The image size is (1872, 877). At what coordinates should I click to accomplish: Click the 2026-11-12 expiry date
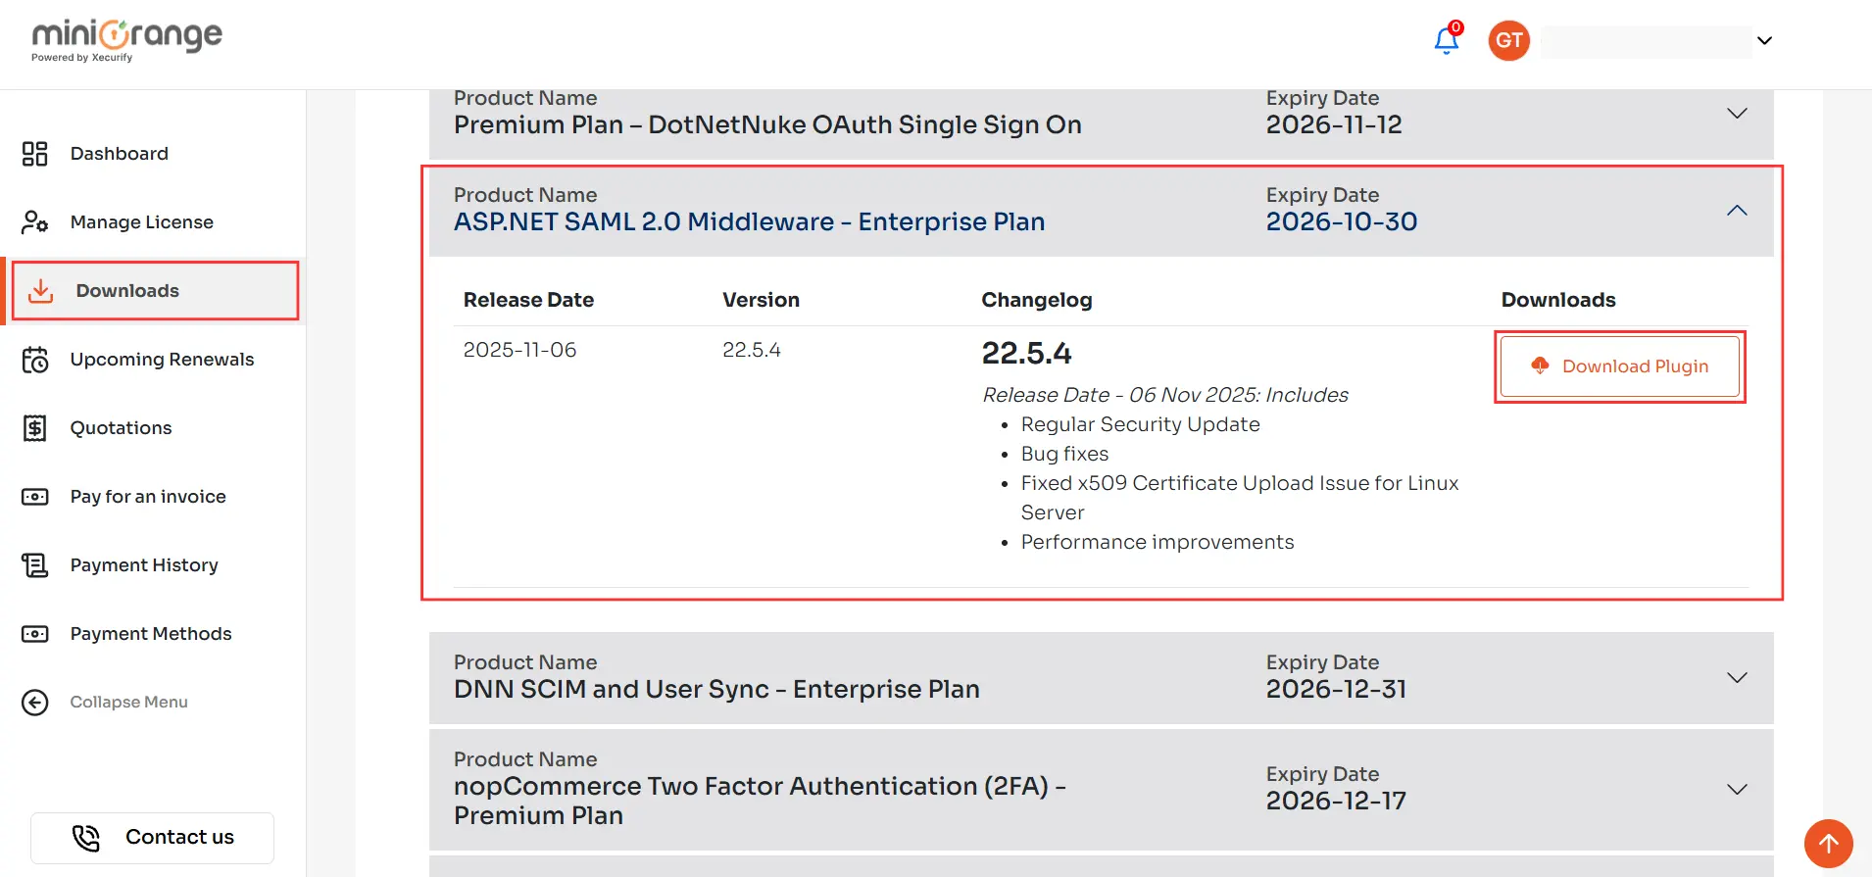point(1334,125)
